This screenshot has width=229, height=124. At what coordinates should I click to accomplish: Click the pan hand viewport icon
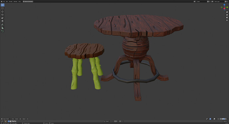tap(227, 15)
